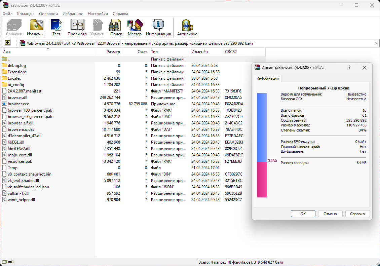Select the libGLESv2.dll file name
380x266 pixels.
19,149
